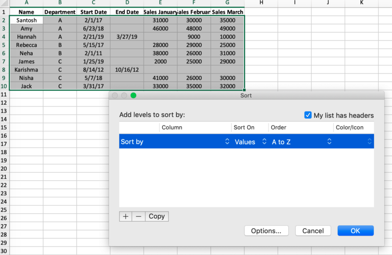392x255 pixels.
Task: Select column B header
Action: pos(60,3)
